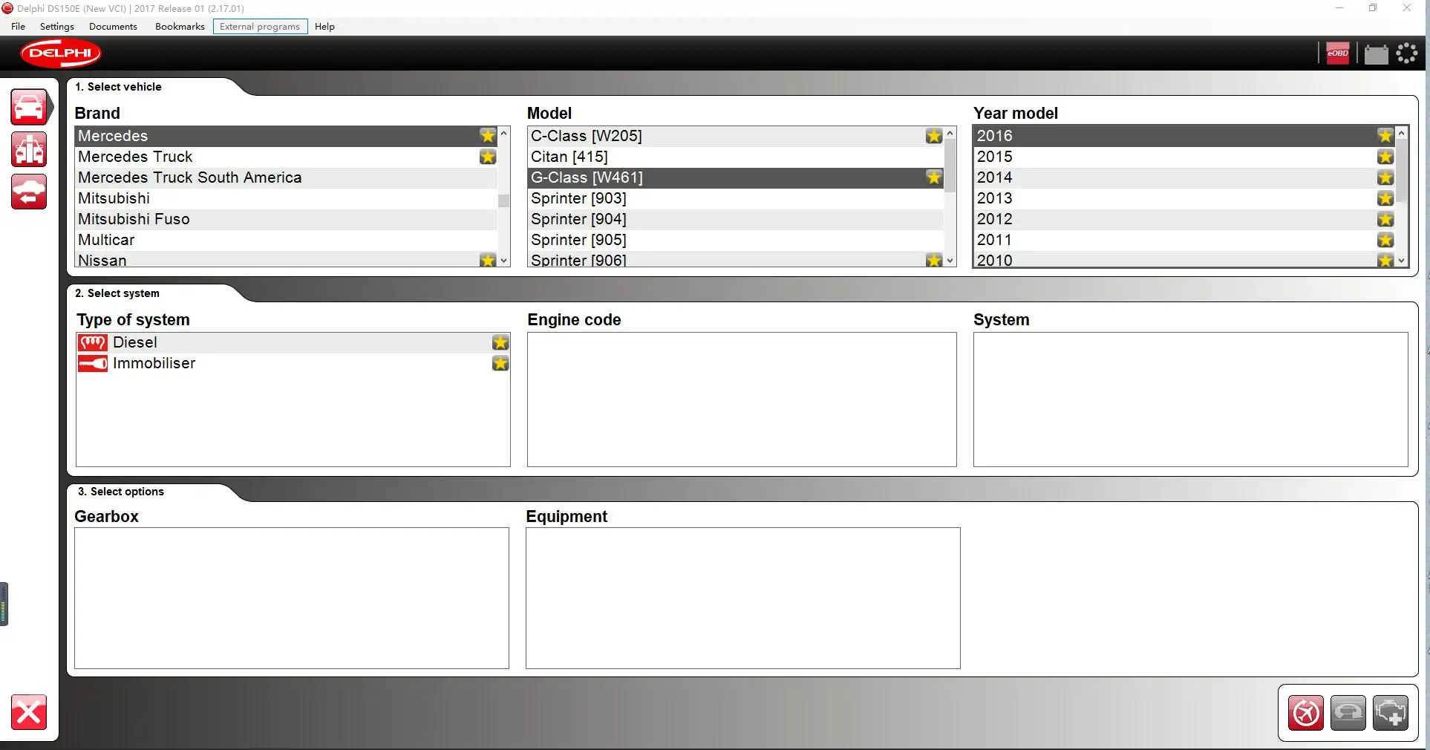The height and width of the screenshot is (750, 1430).
Task: Click Year model list scroll up arrow
Action: click(x=1402, y=133)
